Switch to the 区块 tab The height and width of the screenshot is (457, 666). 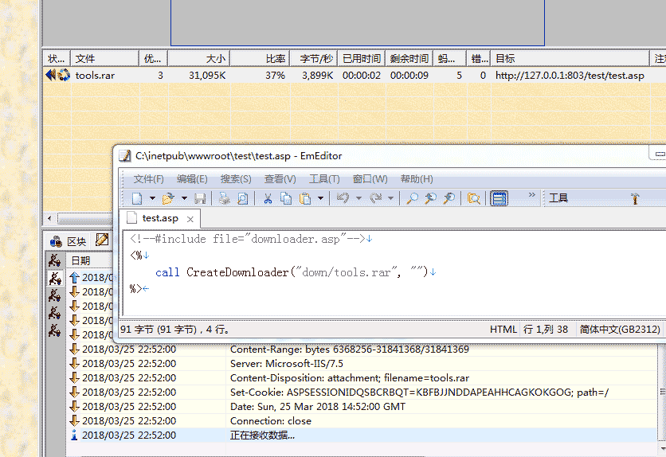[69, 241]
